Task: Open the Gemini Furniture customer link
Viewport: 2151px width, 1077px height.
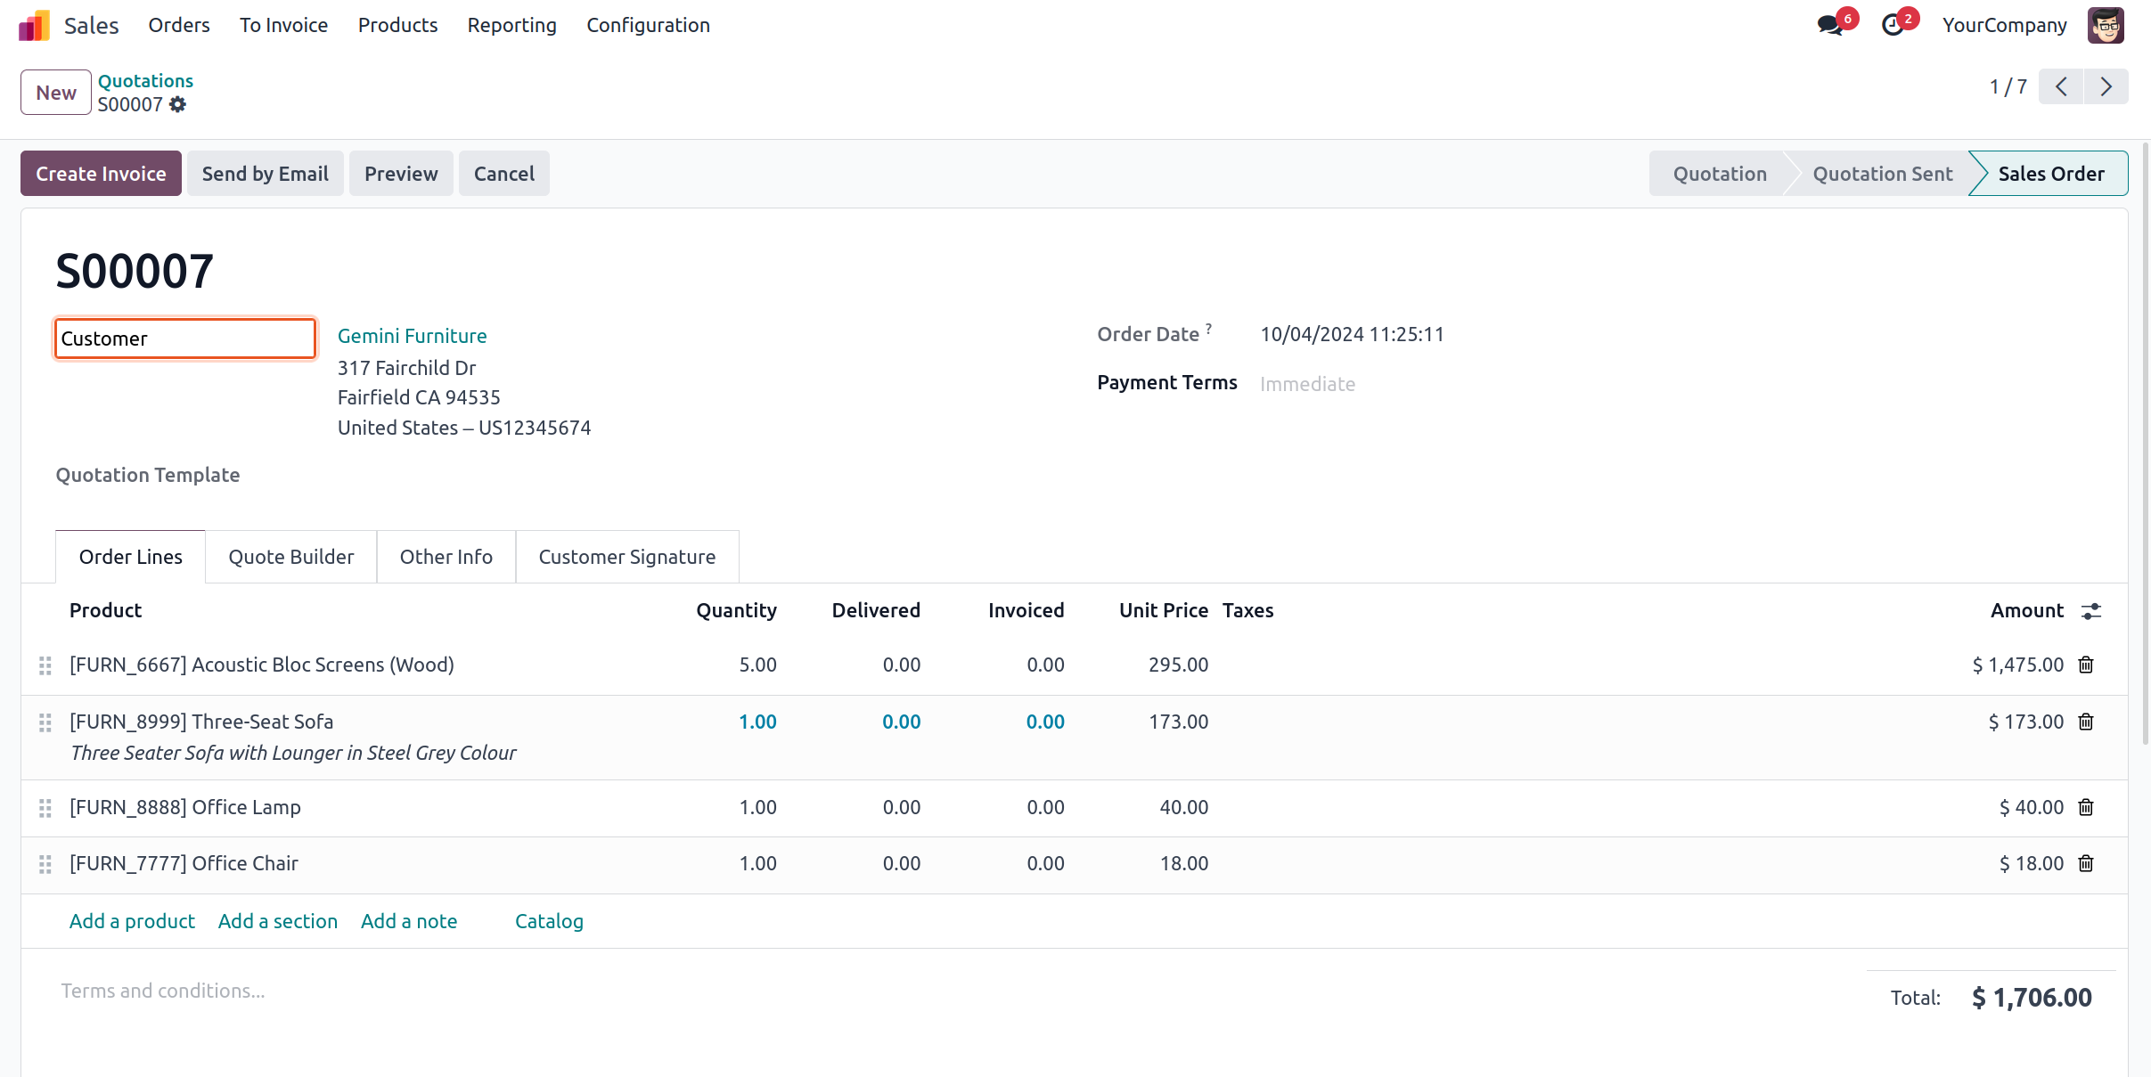Action: (x=412, y=336)
